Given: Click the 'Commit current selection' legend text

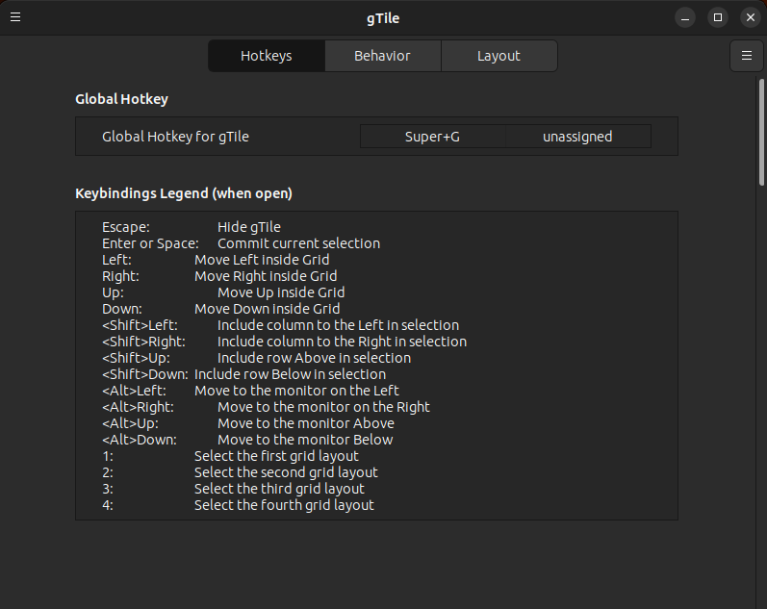Looking at the screenshot, I should (299, 243).
